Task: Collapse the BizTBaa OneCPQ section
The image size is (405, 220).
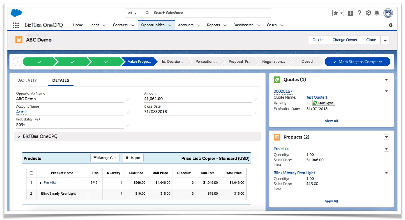Action: point(19,137)
